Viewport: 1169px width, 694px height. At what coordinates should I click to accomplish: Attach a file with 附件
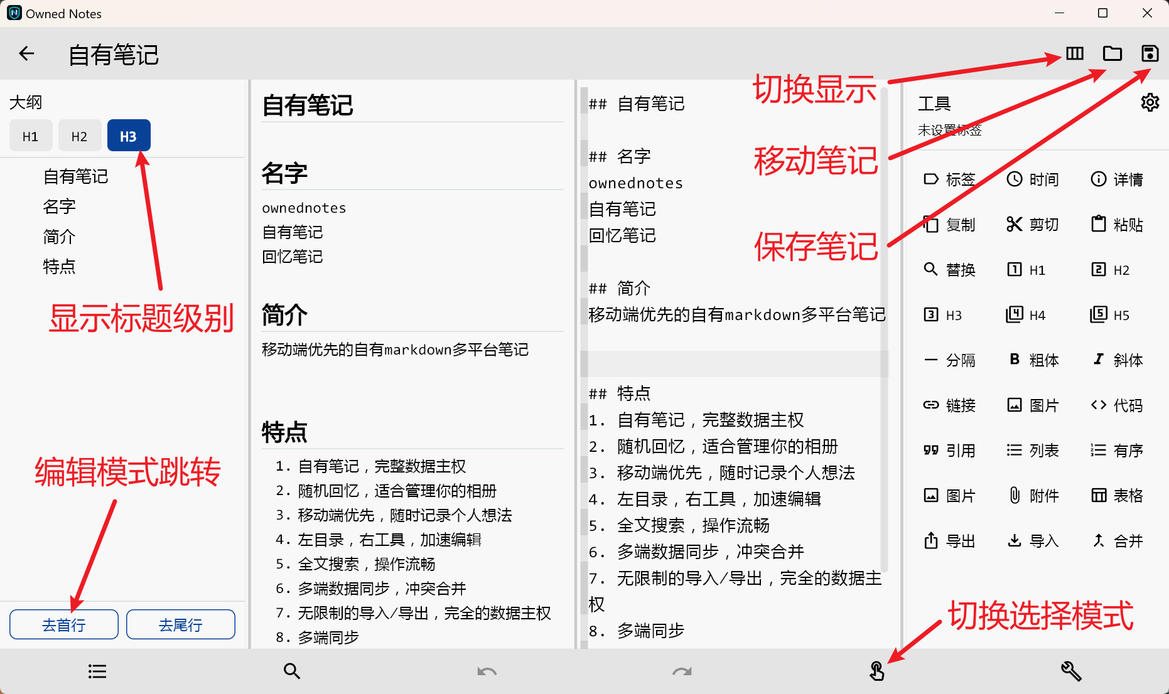(x=1033, y=496)
